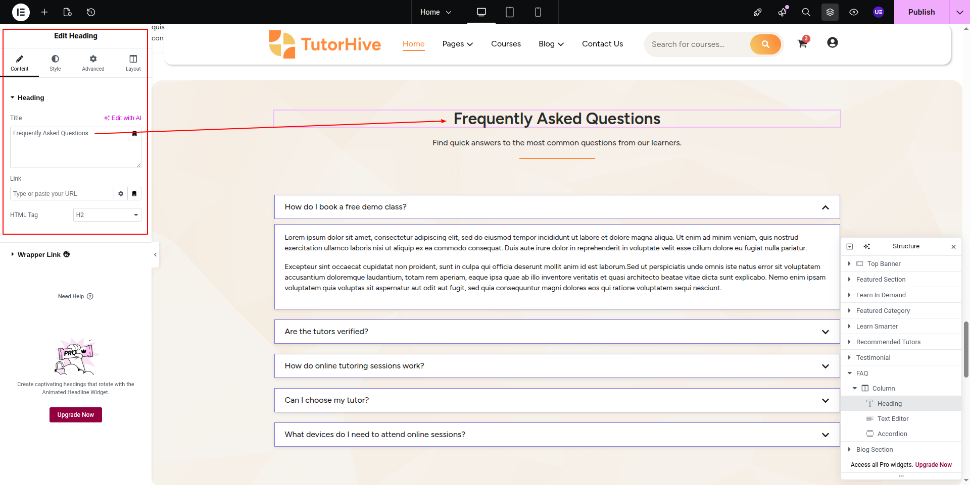Switch to the Style tab
This screenshot has width=970, height=485.
pos(55,63)
